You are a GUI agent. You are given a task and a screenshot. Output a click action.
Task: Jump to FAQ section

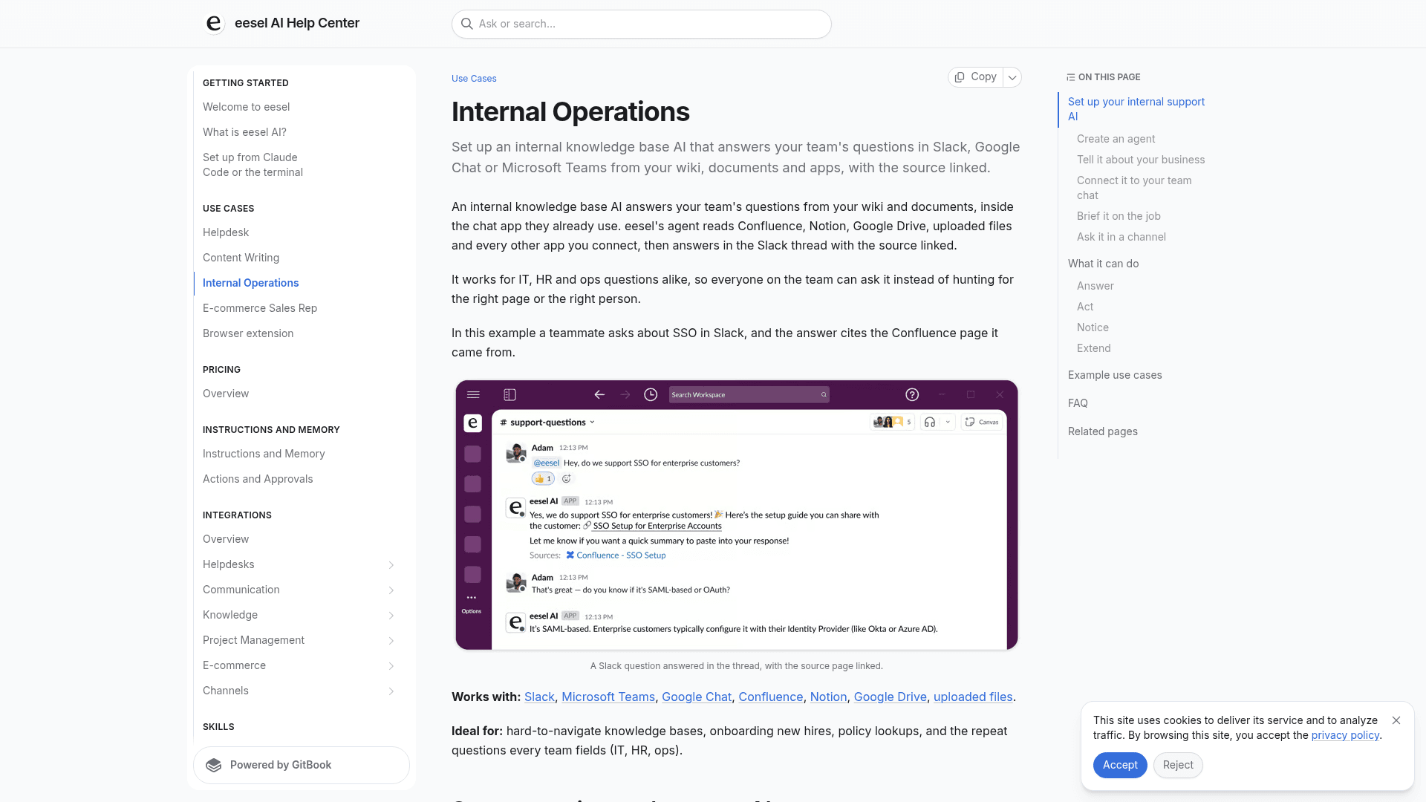click(1078, 403)
